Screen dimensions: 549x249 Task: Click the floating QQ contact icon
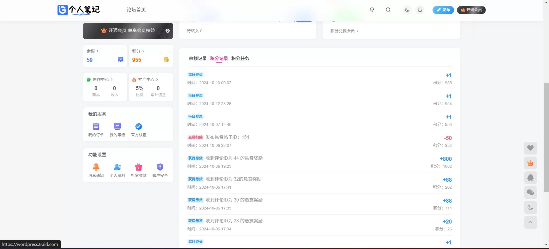[530, 178]
